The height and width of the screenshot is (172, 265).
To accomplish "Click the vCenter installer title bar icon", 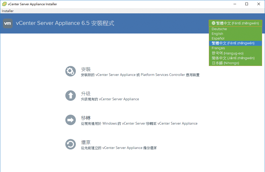I will coord(4,4).
